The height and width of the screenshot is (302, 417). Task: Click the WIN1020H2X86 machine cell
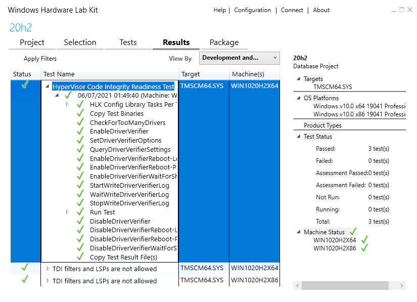pos(255,280)
